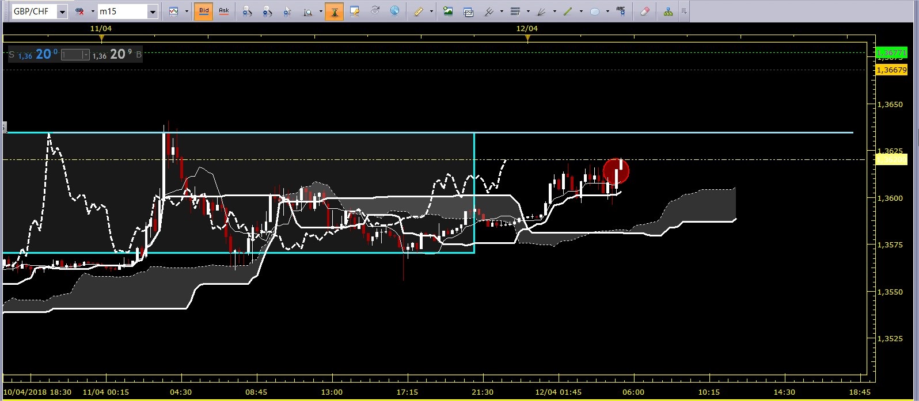Click the 10:15 time axis label
The height and width of the screenshot is (401, 919).
point(709,392)
